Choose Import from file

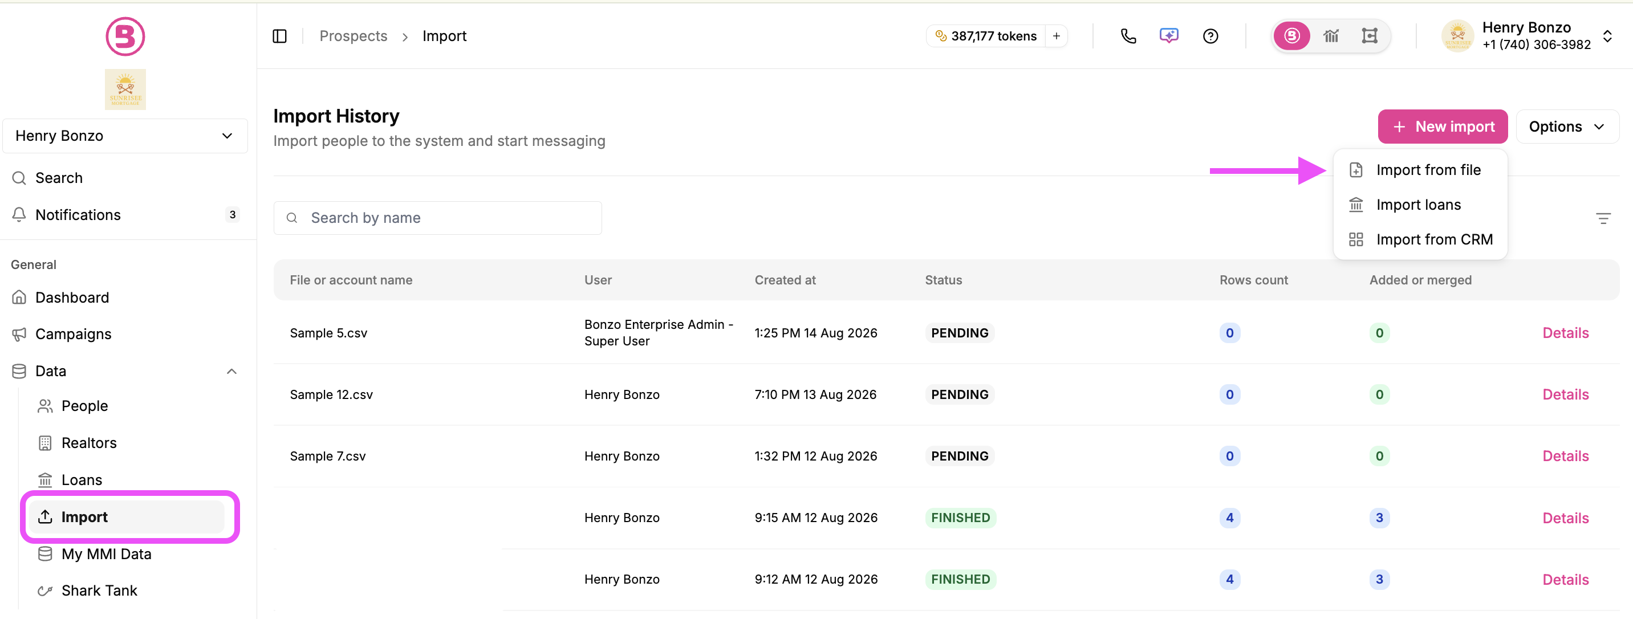(1420, 170)
